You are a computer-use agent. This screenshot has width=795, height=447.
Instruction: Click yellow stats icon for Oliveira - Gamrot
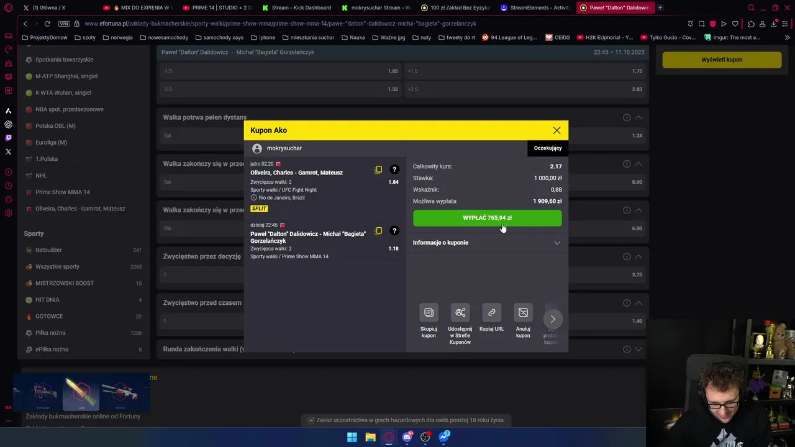(x=378, y=169)
